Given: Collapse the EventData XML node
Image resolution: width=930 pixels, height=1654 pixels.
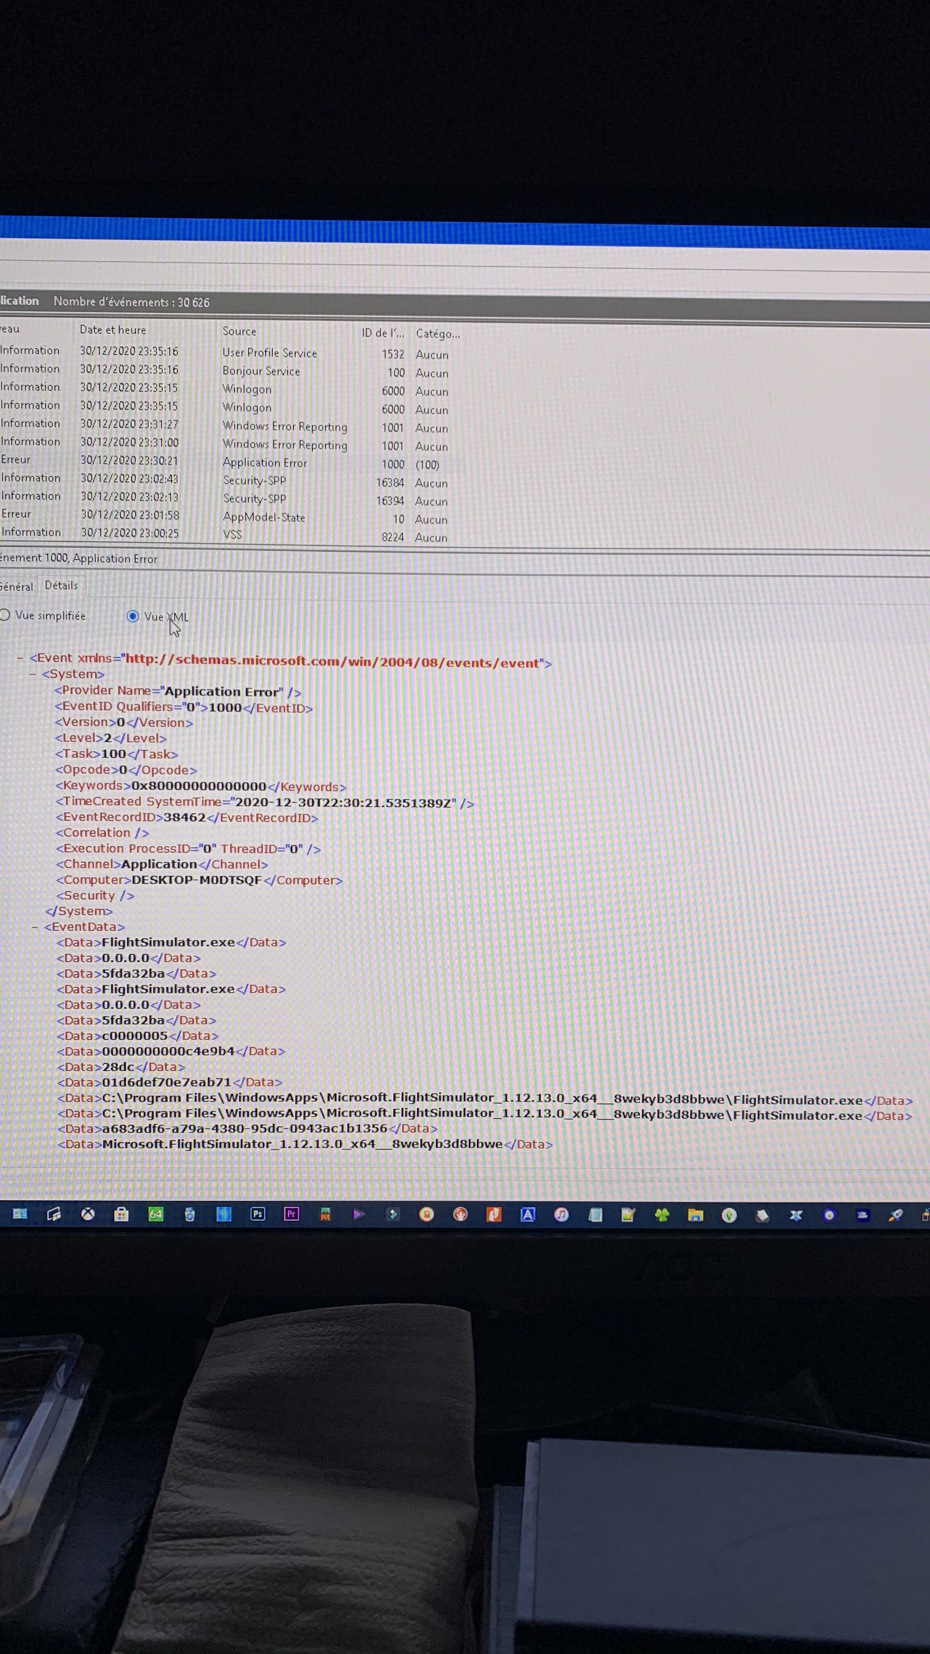Looking at the screenshot, I should [35, 927].
